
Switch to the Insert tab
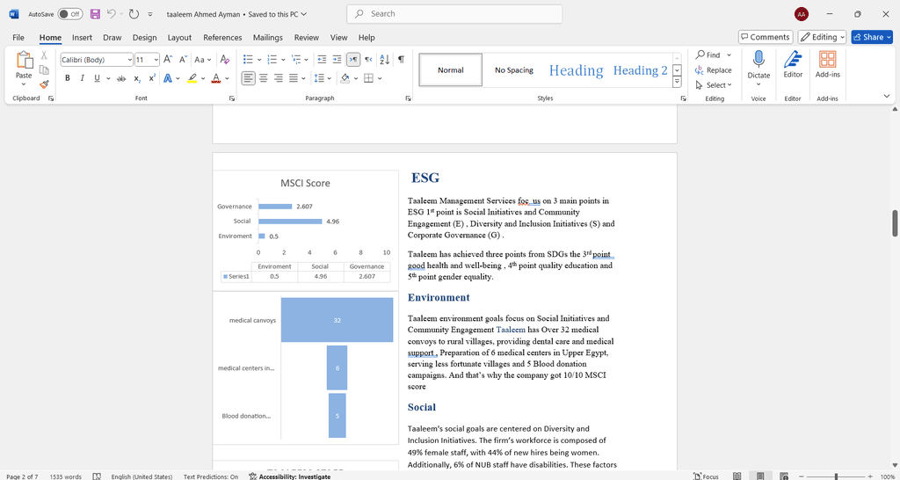[x=82, y=37]
